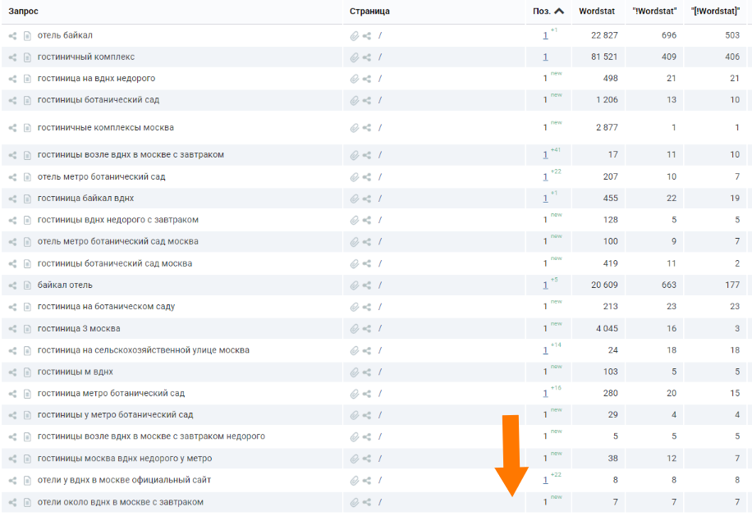Image resolution: width=752 pixels, height=516 pixels.
Task: Select query гостиница на сельскохозяйственной улице москва
Action: (144, 350)
